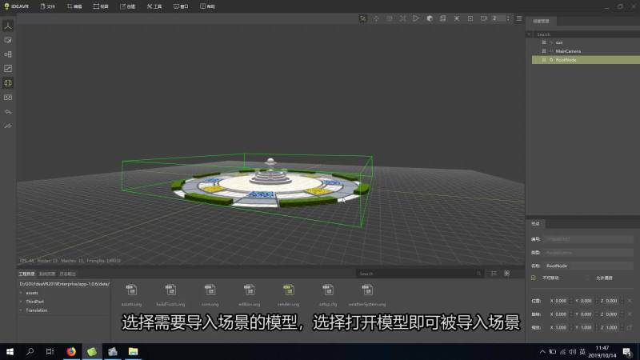Expand the Translation folder

tap(21, 310)
